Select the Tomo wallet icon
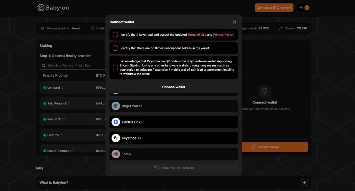 click(x=116, y=154)
